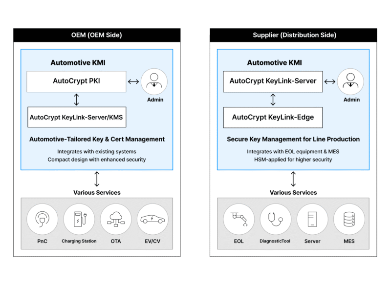Click the Admin label in OEM panel
Viewport: 391px width, 285px height.
click(155, 100)
